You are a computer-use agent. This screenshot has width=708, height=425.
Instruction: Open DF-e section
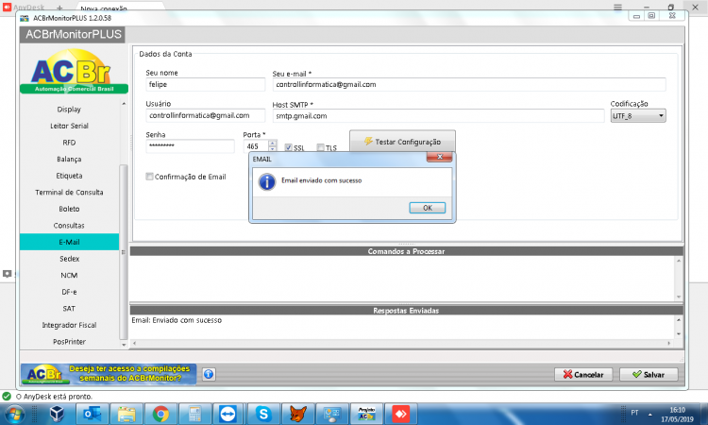[x=69, y=292]
